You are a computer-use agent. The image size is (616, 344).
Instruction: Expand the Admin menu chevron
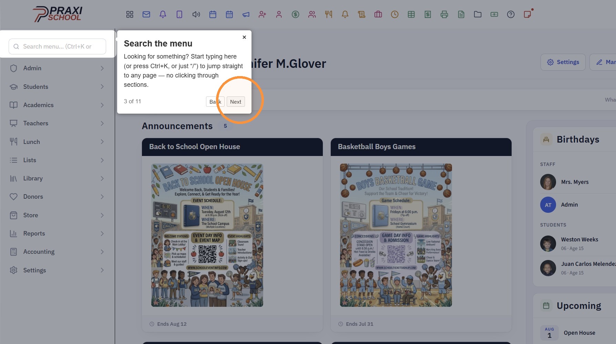pyautogui.click(x=102, y=68)
